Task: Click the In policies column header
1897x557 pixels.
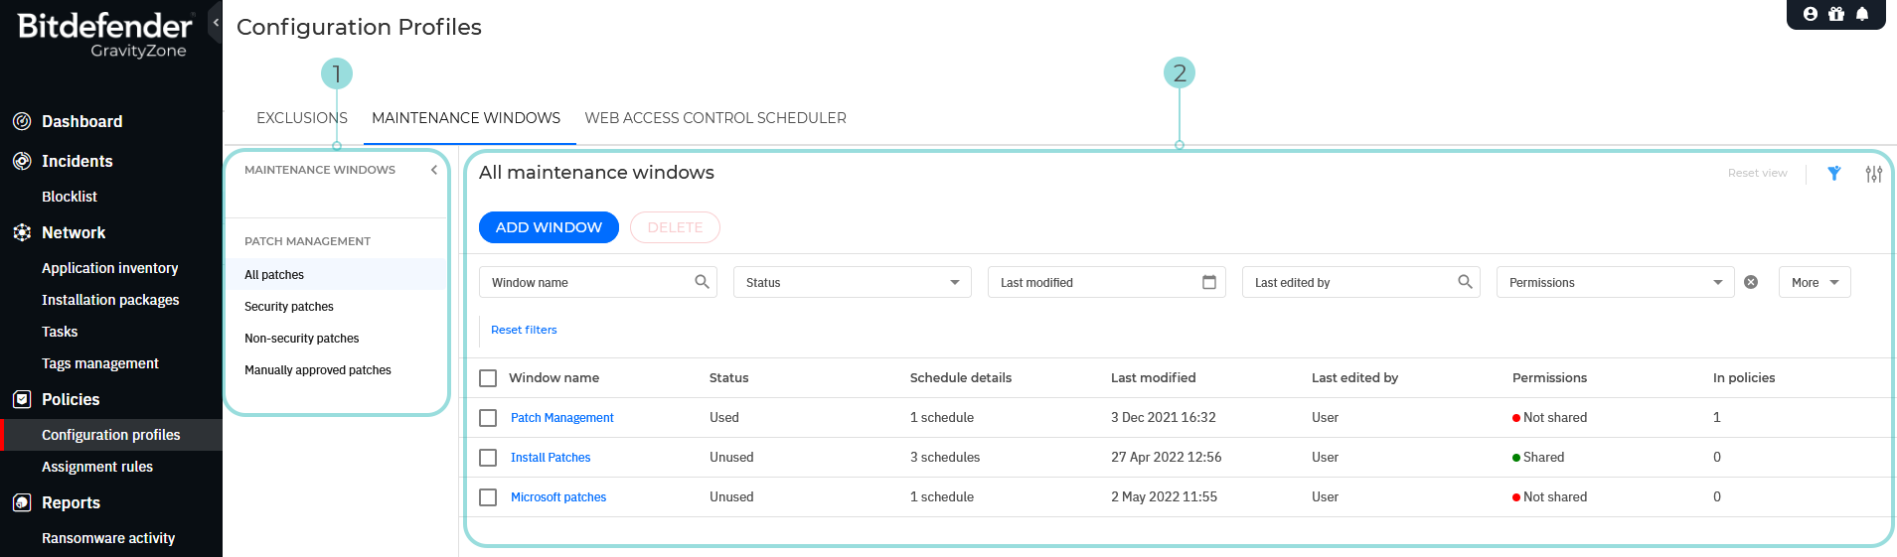Action: 1743,378
